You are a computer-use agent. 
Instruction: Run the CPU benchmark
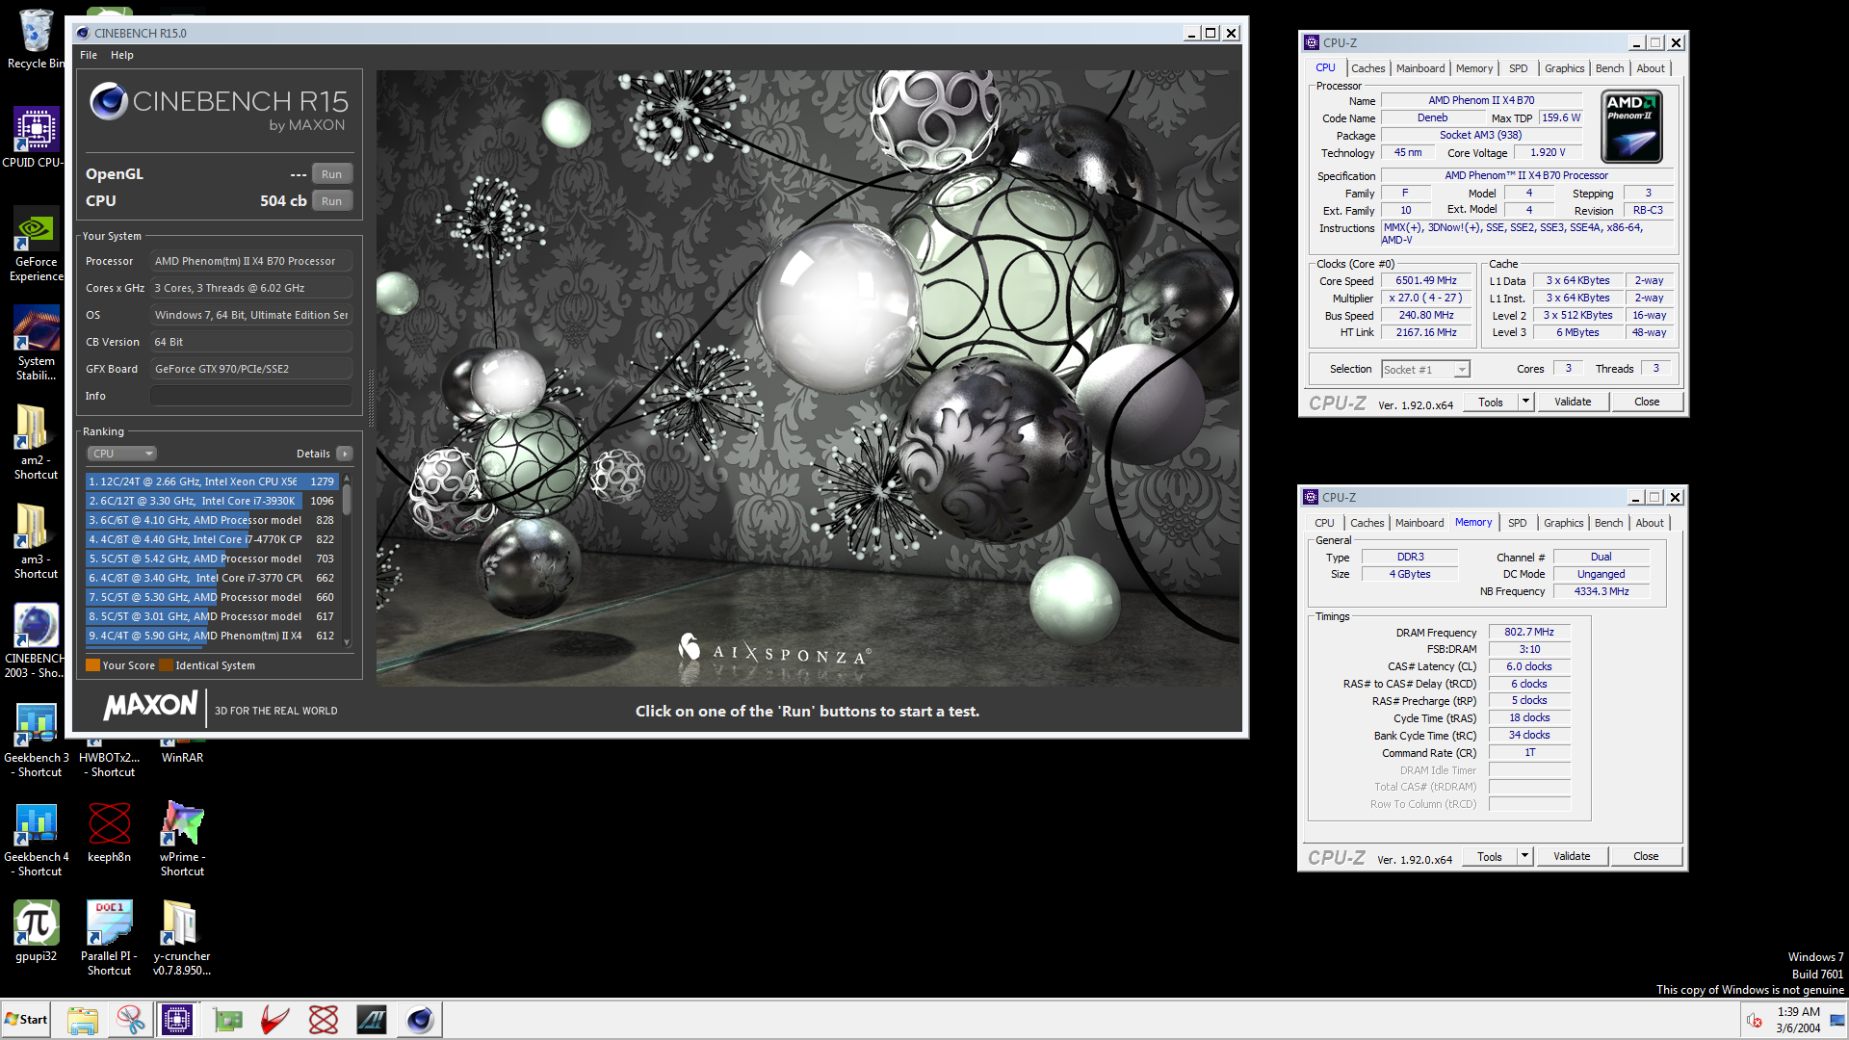coord(331,201)
